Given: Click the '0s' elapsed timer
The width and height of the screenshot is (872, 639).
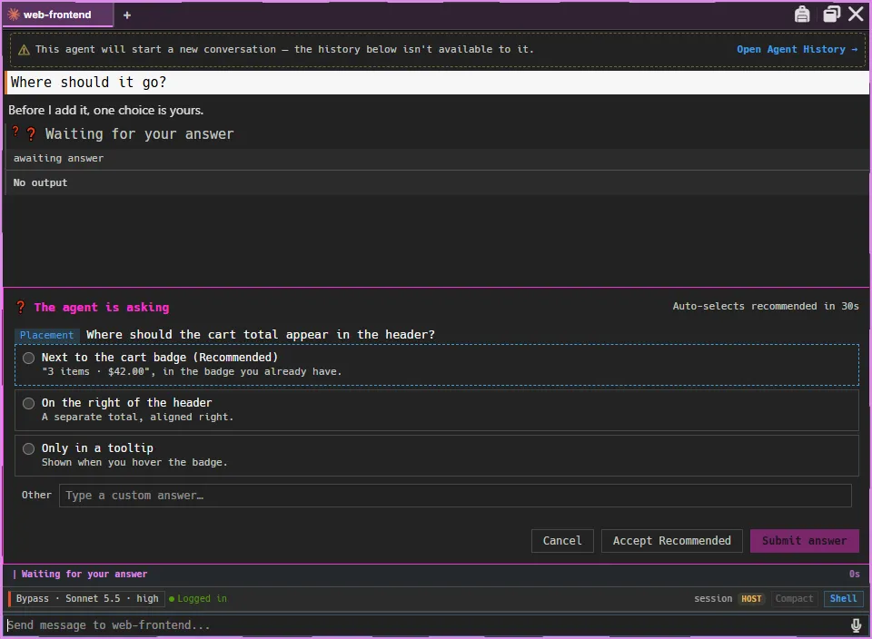Looking at the screenshot, I should (854, 574).
